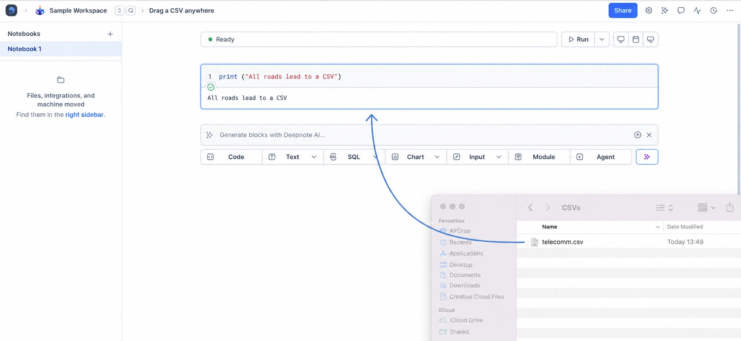Expand the Input block dropdown chevron
Viewport: 741px width, 341px height.
click(x=499, y=157)
